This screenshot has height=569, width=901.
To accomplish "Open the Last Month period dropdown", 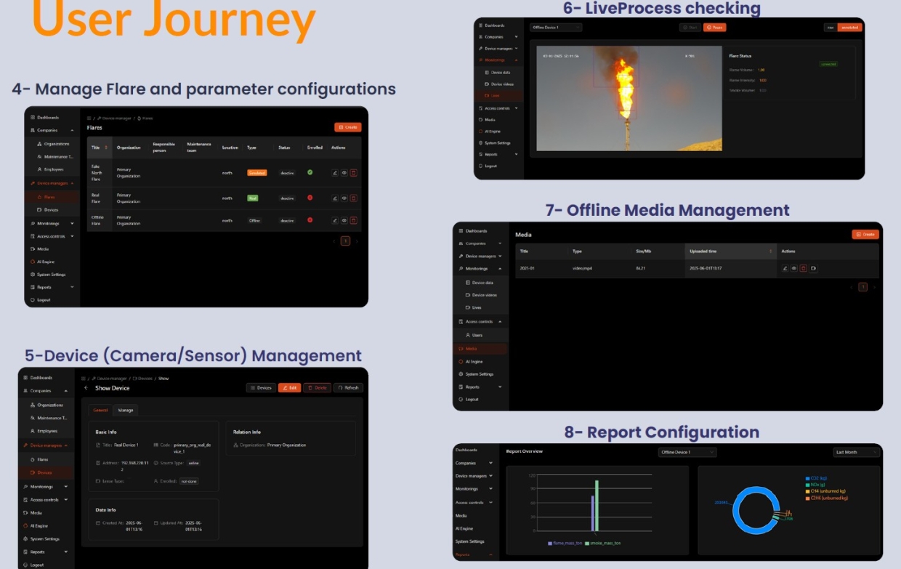I will 857,452.
